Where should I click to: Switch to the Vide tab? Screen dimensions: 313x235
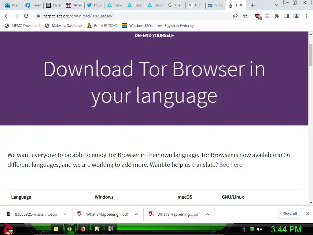point(215,5)
